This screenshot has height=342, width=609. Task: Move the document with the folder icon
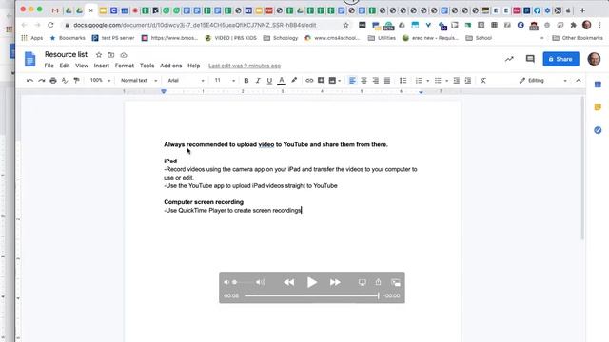(x=111, y=55)
